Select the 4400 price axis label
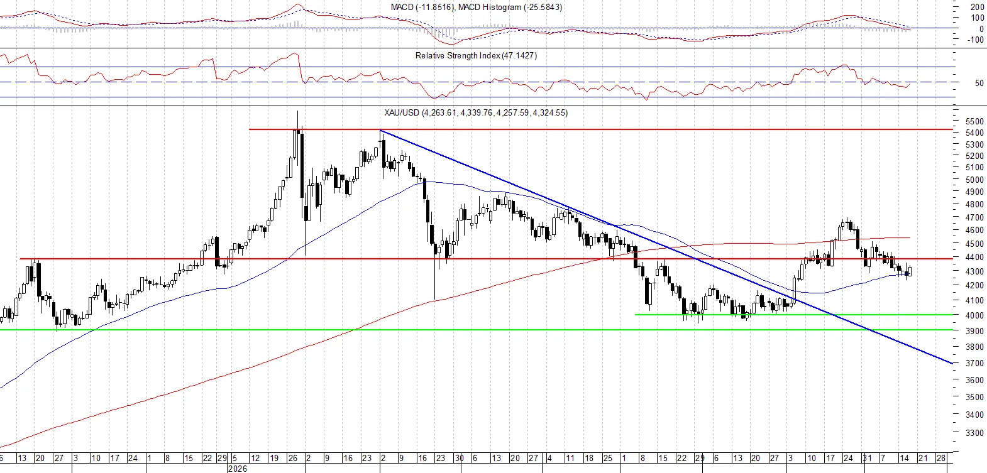The image size is (987, 473). coord(974,258)
